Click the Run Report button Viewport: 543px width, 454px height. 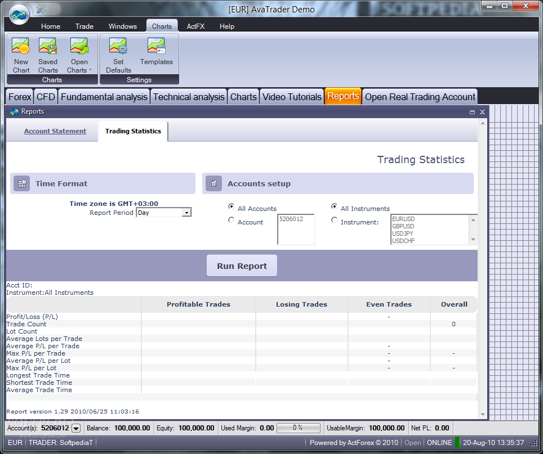pyautogui.click(x=242, y=266)
